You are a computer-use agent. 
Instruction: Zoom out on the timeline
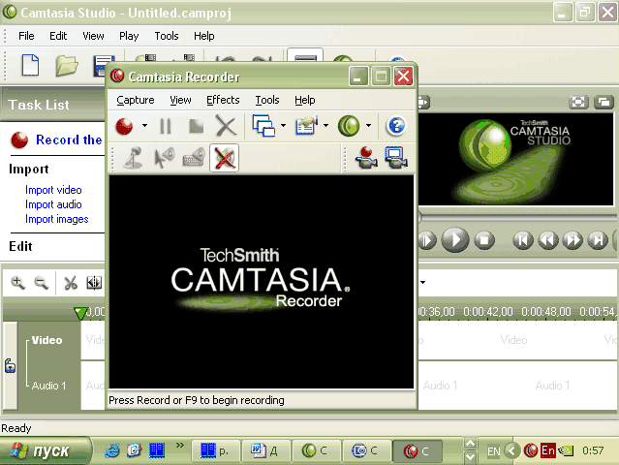pos(41,283)
